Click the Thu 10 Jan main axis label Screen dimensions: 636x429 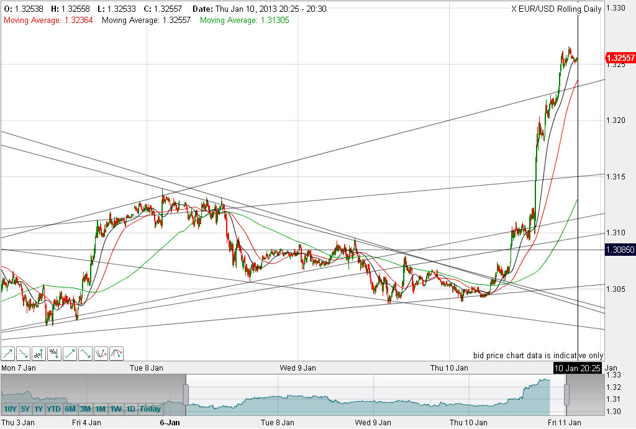point(449,368)
